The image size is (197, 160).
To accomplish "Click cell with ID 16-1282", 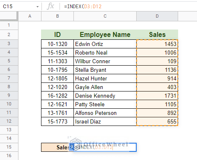I will [x=57, y=96].
